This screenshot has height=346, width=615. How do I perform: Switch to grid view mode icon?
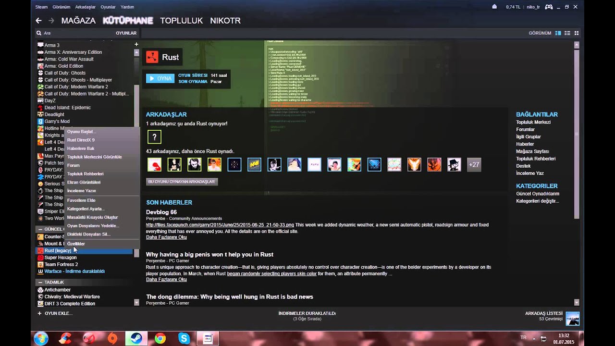577,33
